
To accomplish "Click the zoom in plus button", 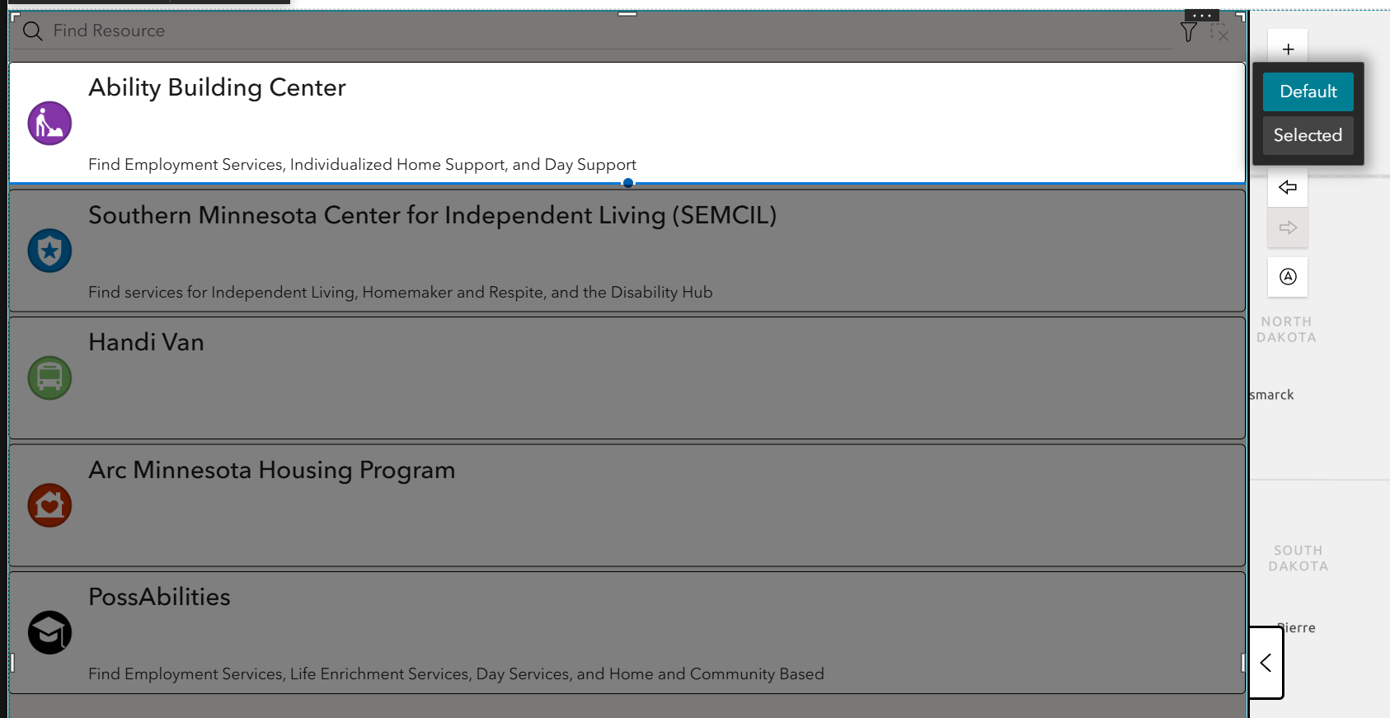I will click(x=1288, y=49).
